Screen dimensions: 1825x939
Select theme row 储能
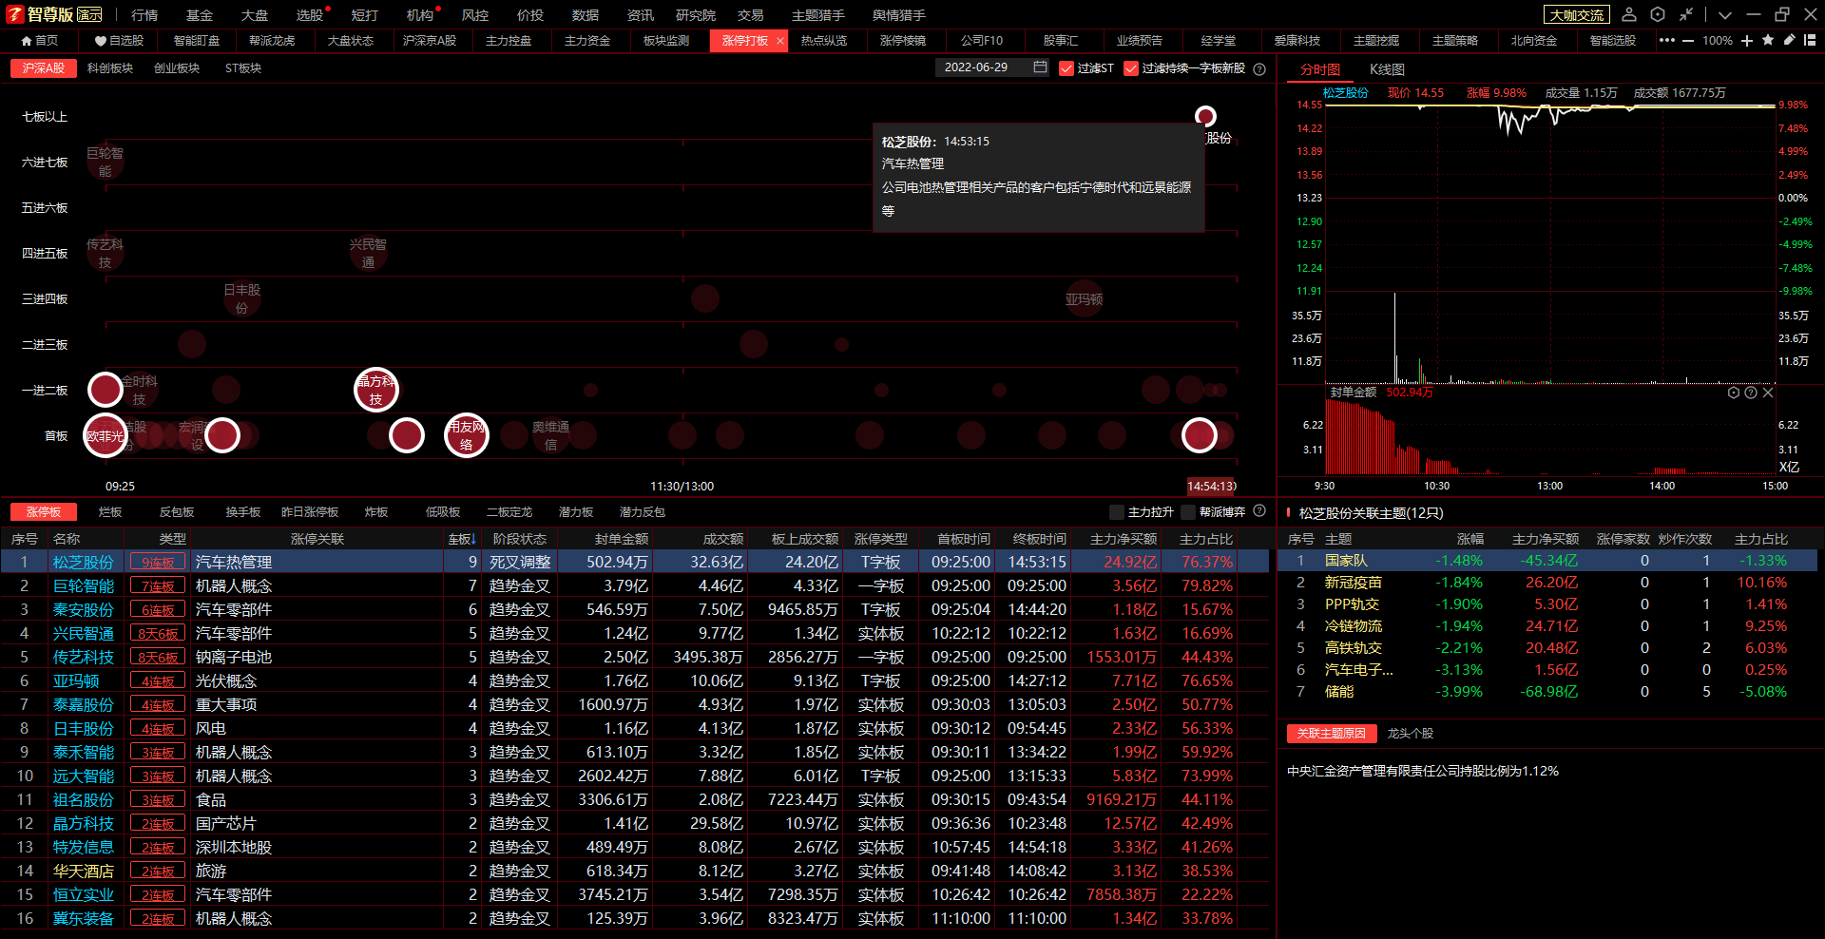[x=1547, y=692]
